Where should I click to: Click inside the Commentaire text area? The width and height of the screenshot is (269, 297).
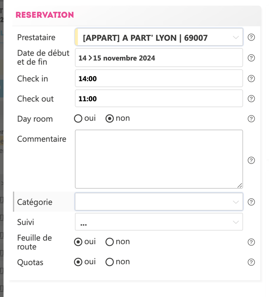coord(159,159)
